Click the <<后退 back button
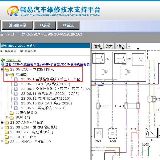 coord(45,25)
